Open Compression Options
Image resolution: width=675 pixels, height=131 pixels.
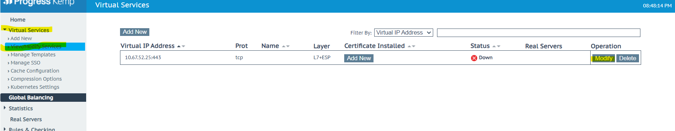point(36,79)
